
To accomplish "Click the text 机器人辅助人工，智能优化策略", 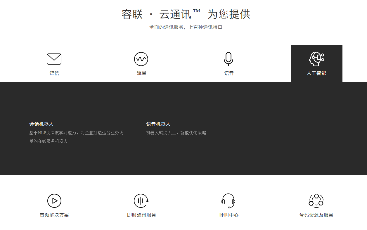I will [x=176, y=133].
